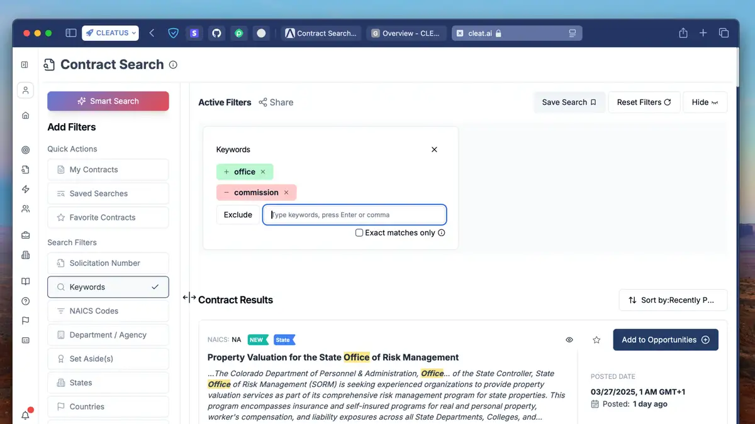Collapse the left navigation panel icon
Screen dimensions: 755x424
tap(25, 65)
